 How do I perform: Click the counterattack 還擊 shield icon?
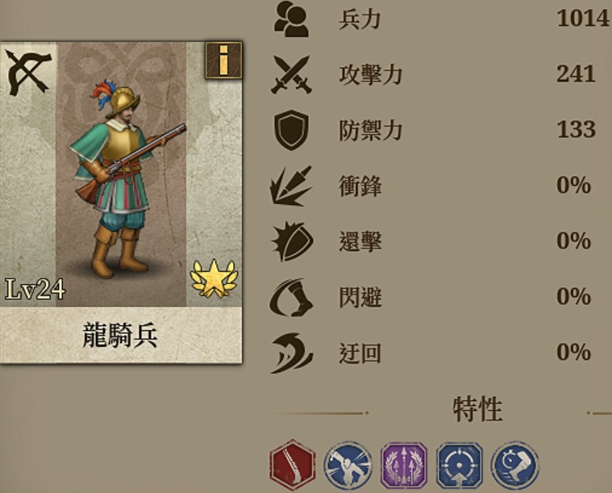[x=292, y=241]
